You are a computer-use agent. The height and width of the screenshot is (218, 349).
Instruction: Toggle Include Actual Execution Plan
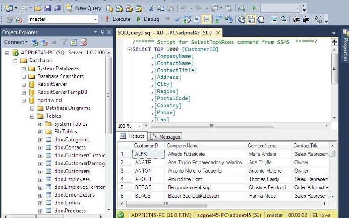(x=219, y=19)
